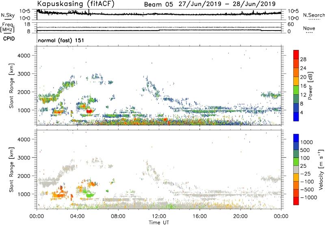Click the green velocity patch near 05:00

[x=89, y=195]
